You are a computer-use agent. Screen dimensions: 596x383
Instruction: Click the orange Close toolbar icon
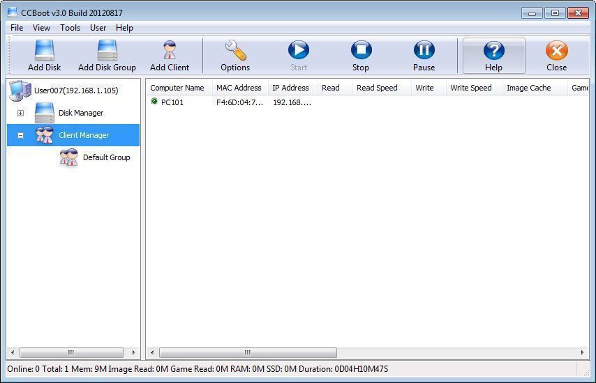coord(556,51)
